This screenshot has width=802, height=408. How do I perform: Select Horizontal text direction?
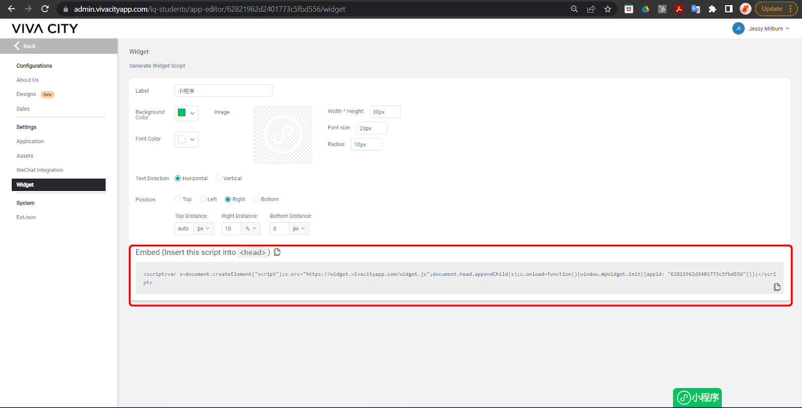pos(178,178)
